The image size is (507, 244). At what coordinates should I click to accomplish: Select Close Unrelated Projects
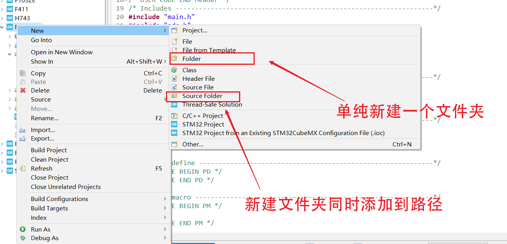tap(65, 187)
